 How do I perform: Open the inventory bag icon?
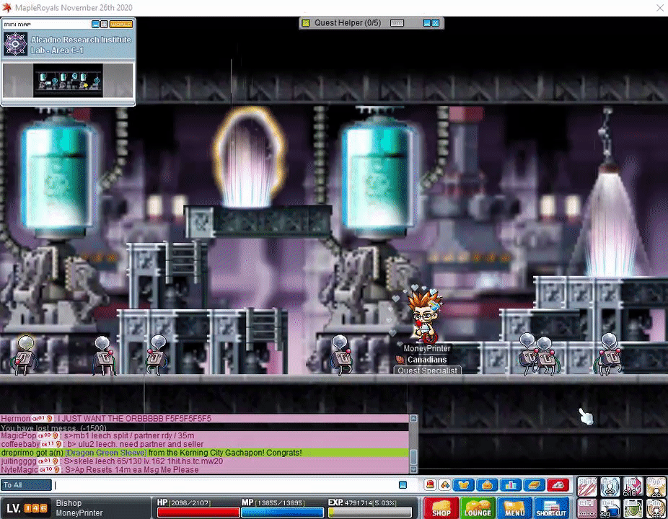(x=487, y=484)
